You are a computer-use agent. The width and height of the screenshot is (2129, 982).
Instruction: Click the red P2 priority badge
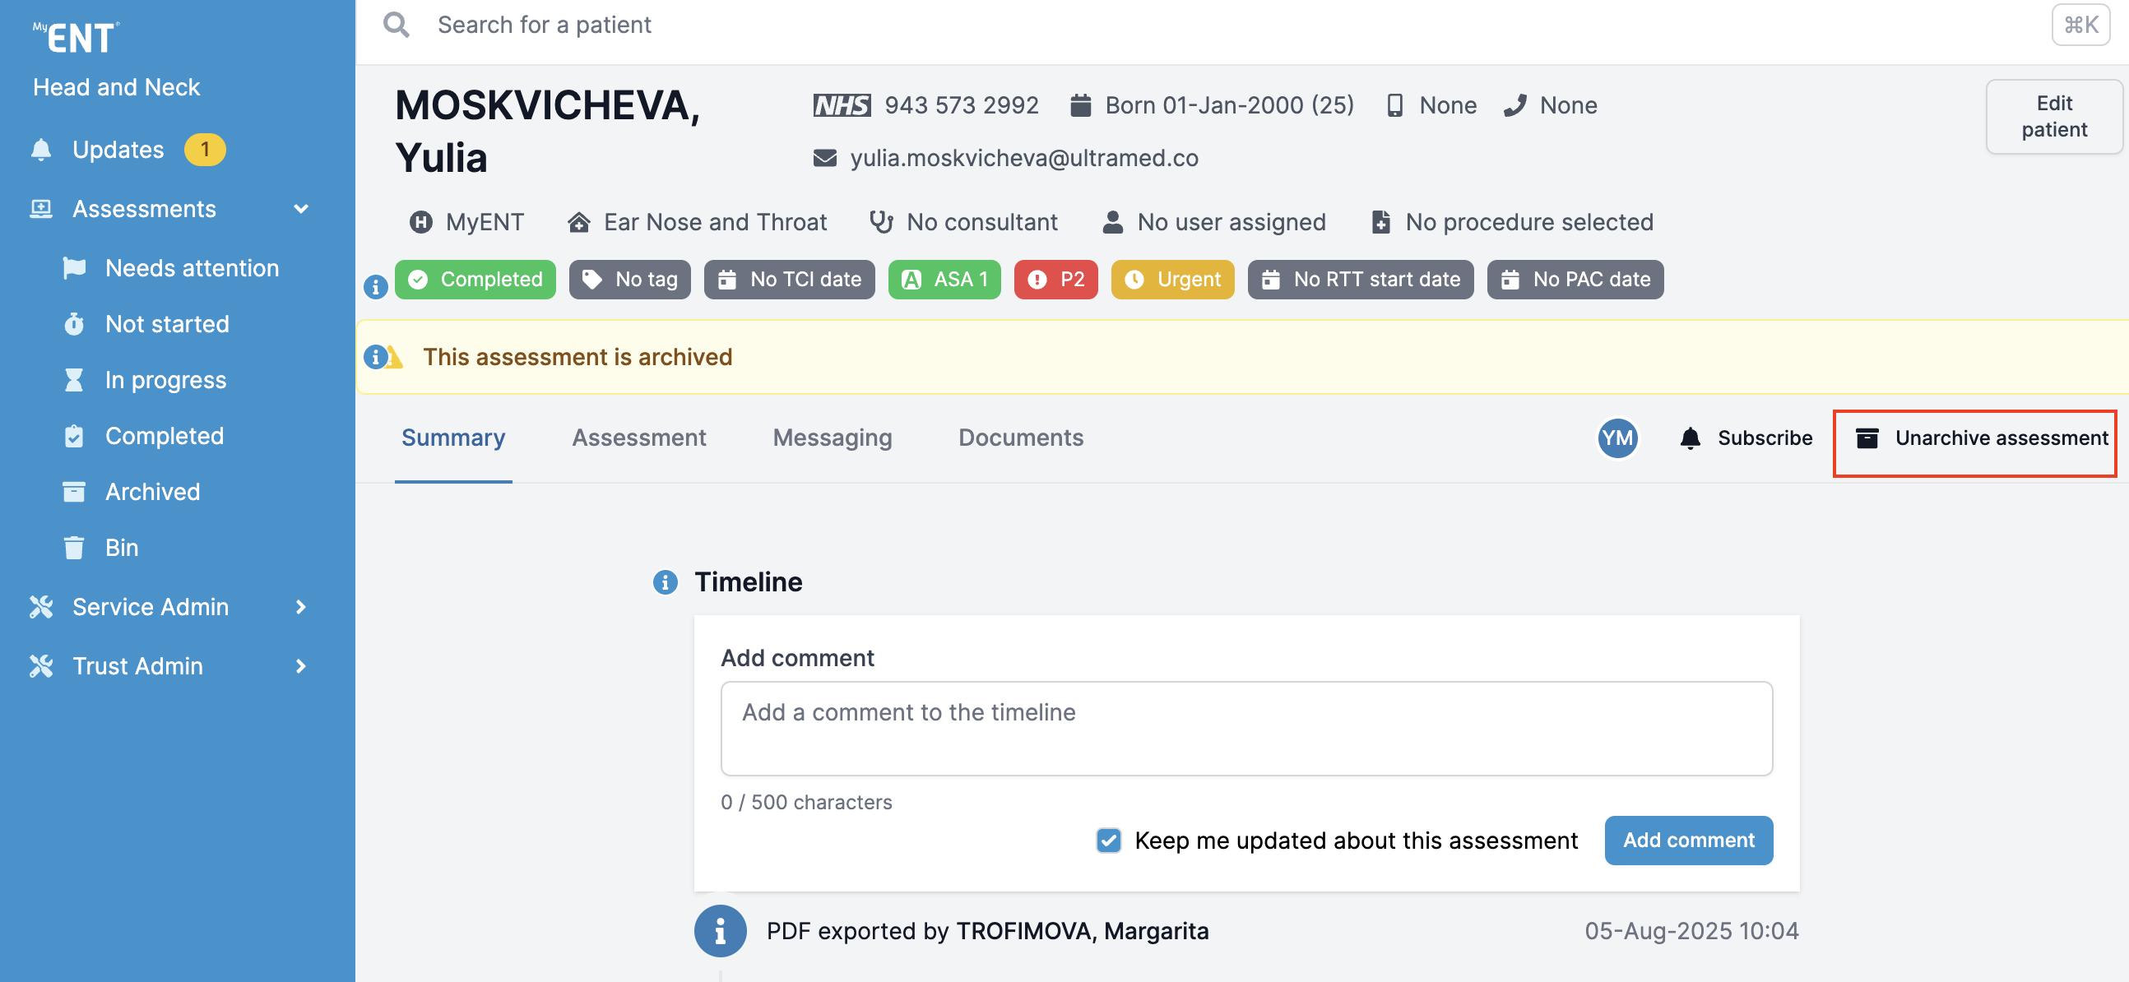[1055, 280]
